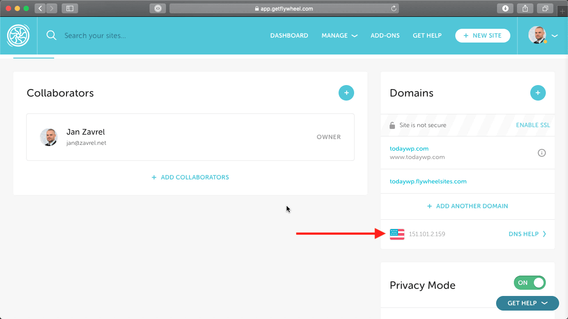Click the www.todaywp.com text
Image resolution: width=568 pixels, height=319 pixels.
(417, 157)
